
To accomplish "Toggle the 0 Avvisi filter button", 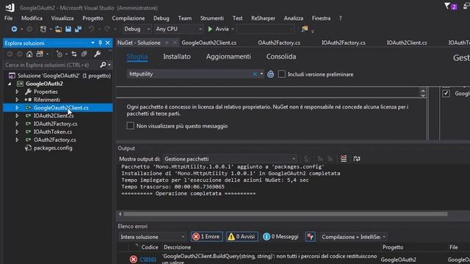I will [x=242, y=237].
